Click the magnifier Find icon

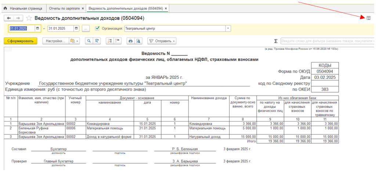tap(89, 41)
